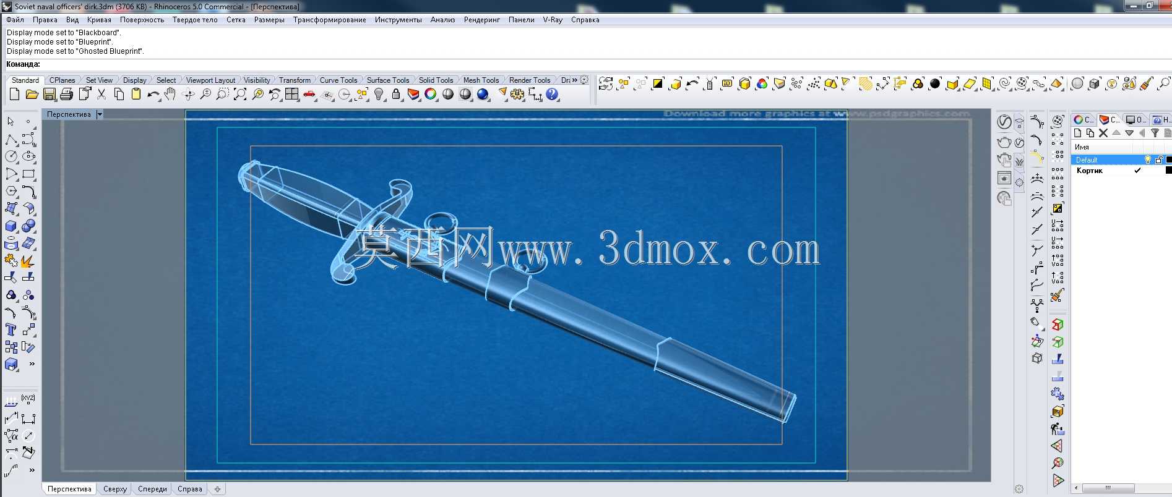Click the Команда command input field

pyautogui.click(x=605, y=64)
